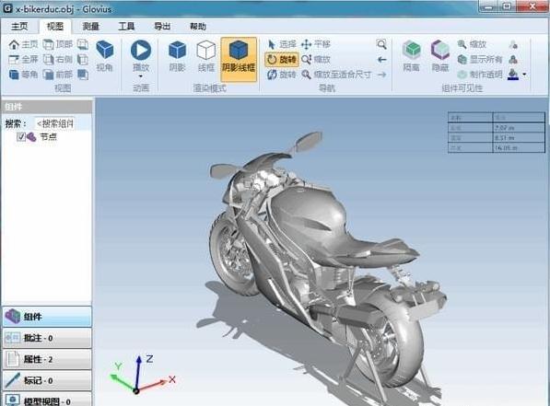The width and height of the screenshot is (550, 406).
Task: Switch to 线框 wireframe render mode
Action: [x=205, y=56]
